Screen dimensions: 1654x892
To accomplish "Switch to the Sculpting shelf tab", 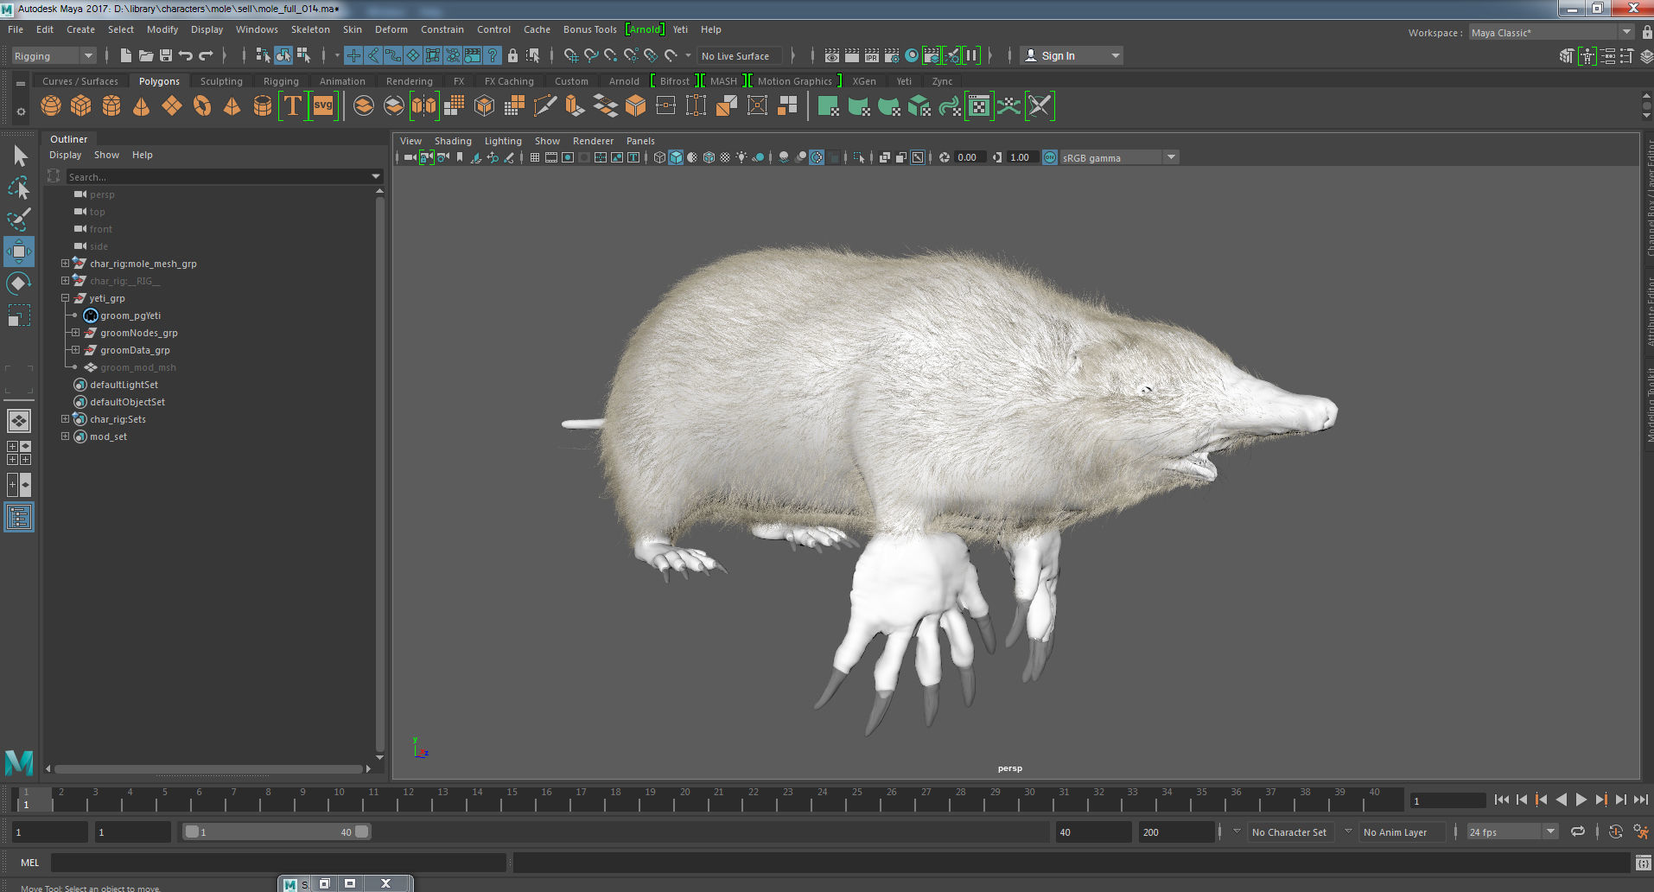I will pos(221,81).
